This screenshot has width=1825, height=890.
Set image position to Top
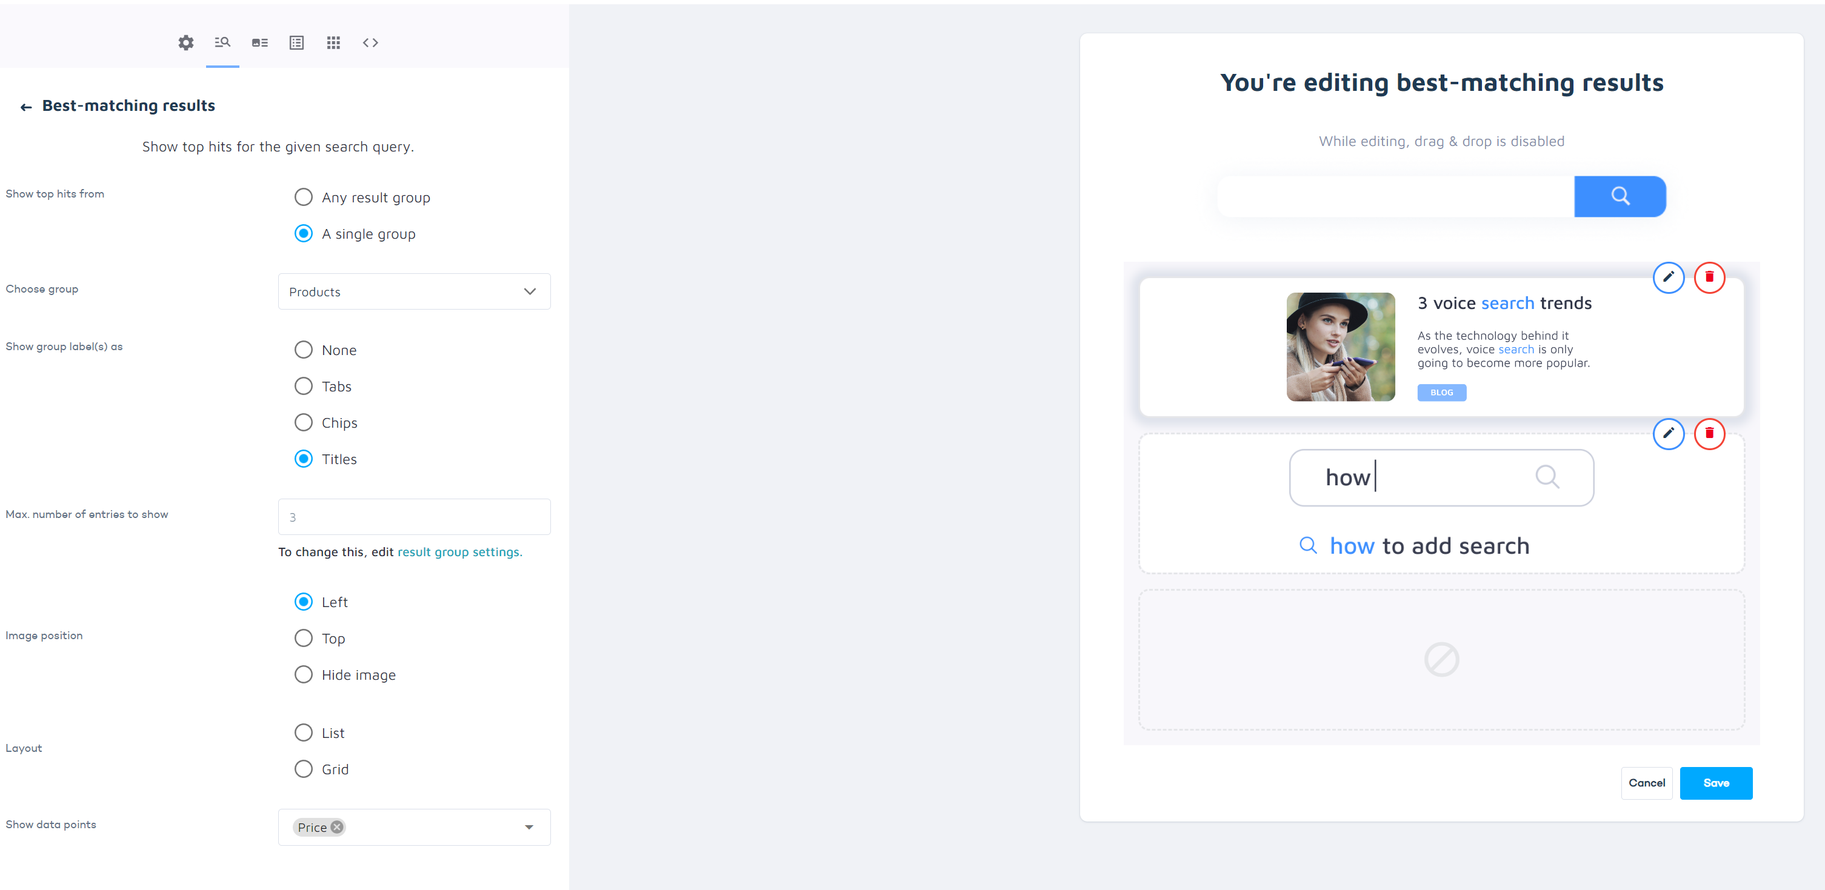pyautogui.click(x=303, y=639)
